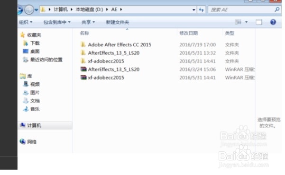Click the 新建文件夹 button
This screenshot has height=175, width=285.
(118, 22)
